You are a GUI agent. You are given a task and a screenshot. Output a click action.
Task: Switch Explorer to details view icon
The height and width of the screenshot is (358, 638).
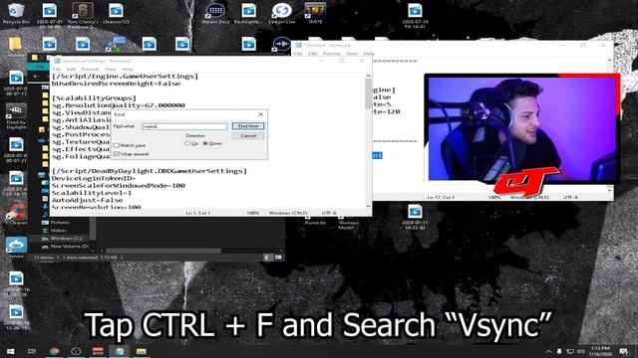(x=267, y=258)
